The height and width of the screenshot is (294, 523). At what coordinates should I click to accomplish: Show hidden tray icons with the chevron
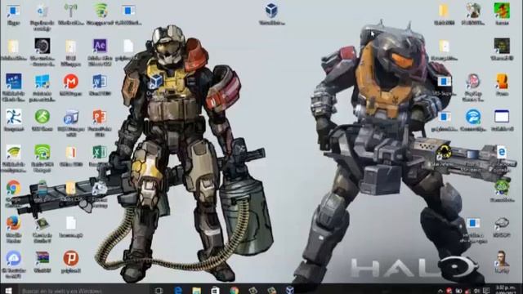click(440, 291)
